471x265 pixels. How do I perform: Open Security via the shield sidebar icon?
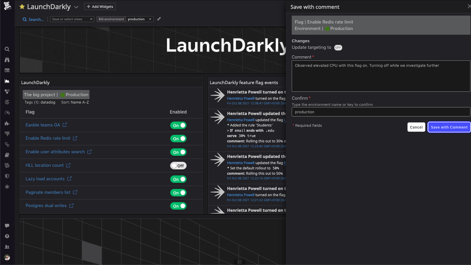click(7, 176)
